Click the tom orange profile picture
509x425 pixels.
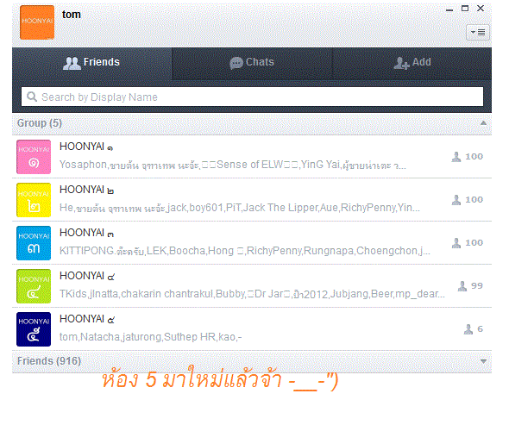click(37, 22)
